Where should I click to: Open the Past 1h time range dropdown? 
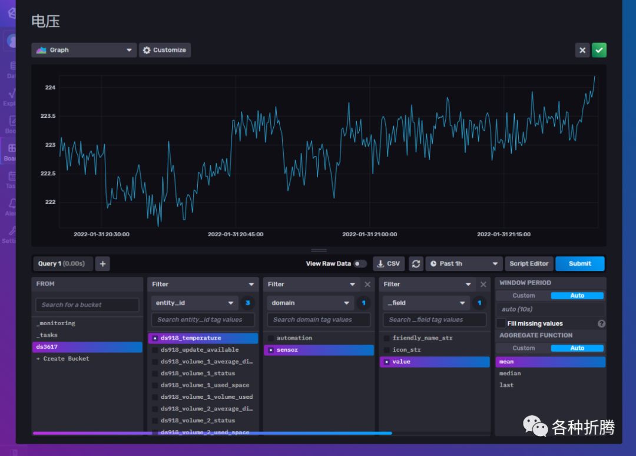click(x=464, y=264)
